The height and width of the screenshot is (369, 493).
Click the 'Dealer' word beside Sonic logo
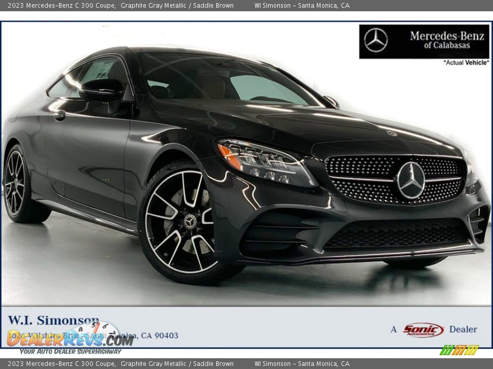click(x=463, y=330)
